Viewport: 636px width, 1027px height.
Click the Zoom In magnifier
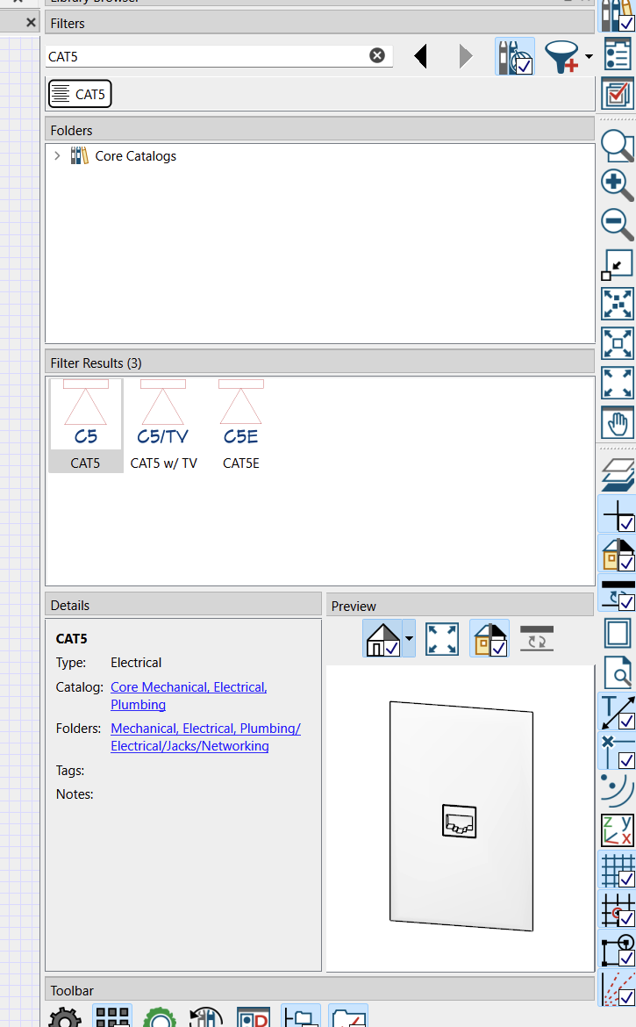618,184
